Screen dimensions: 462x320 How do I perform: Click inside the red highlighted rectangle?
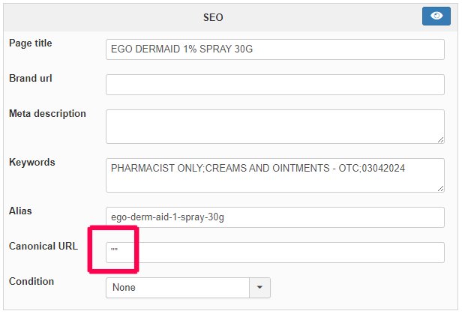point(114,249)
